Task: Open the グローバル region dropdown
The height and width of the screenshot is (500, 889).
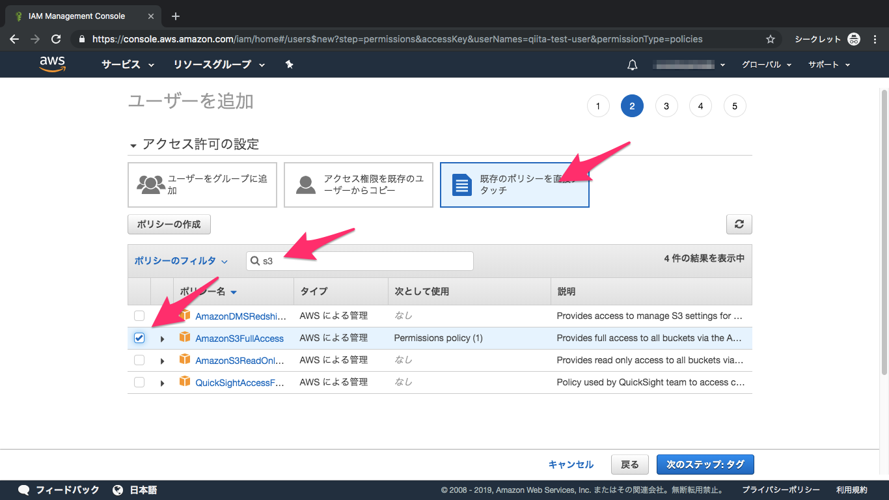Action: coord(767,64)
